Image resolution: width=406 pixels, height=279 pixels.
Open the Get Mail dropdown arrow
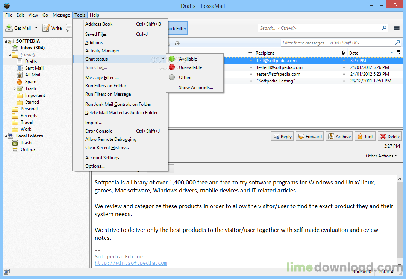point(36,28)
